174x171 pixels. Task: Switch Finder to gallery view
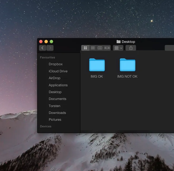tap(107, 48)
